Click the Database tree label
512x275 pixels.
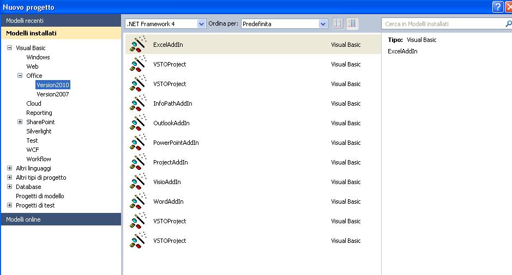[28, 187]
